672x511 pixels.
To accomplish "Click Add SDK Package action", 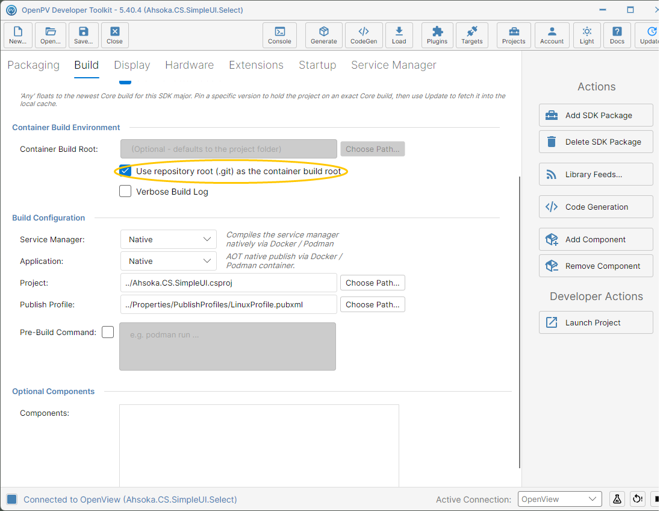I will click(x=596, y=115).
